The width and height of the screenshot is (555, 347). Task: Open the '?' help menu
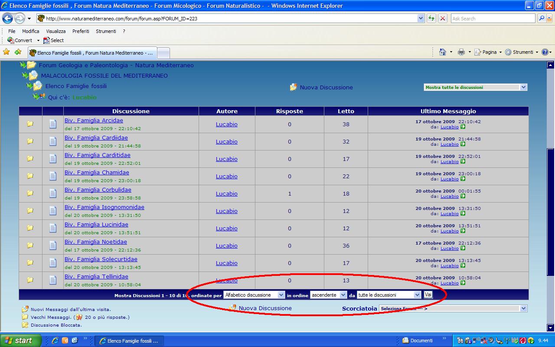(124, 31)
